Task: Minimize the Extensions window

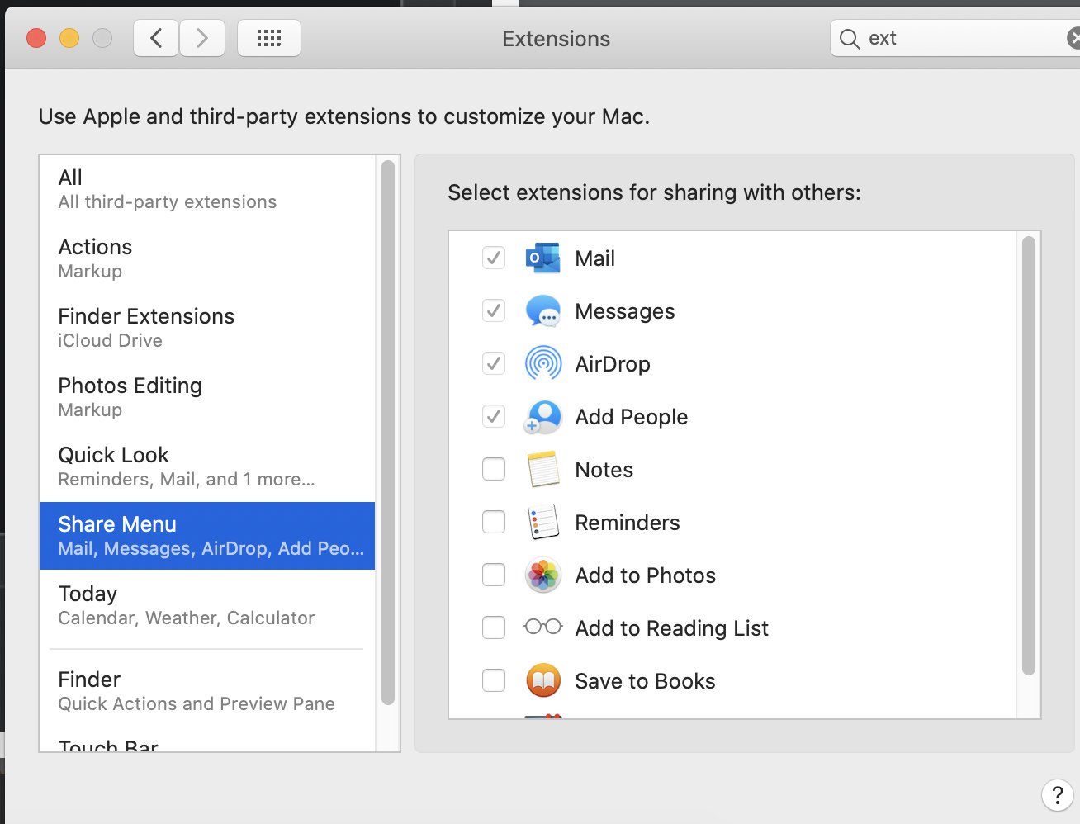Action: (x=69, y=38)
